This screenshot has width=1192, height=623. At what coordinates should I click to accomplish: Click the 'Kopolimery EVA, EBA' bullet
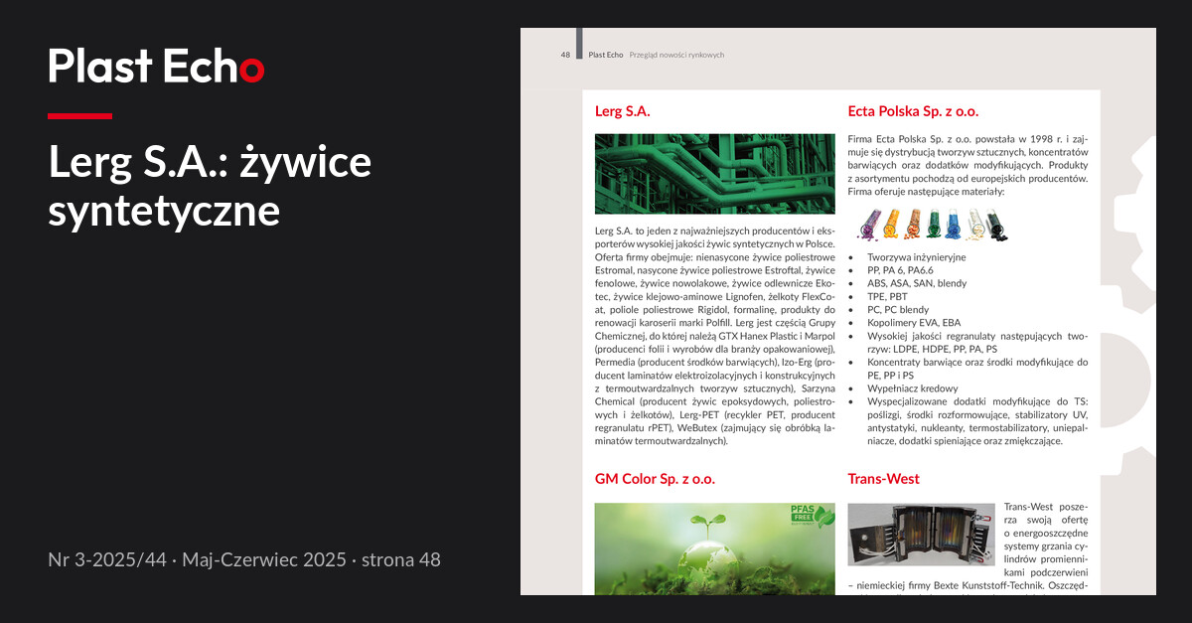(x=914, y=323)
